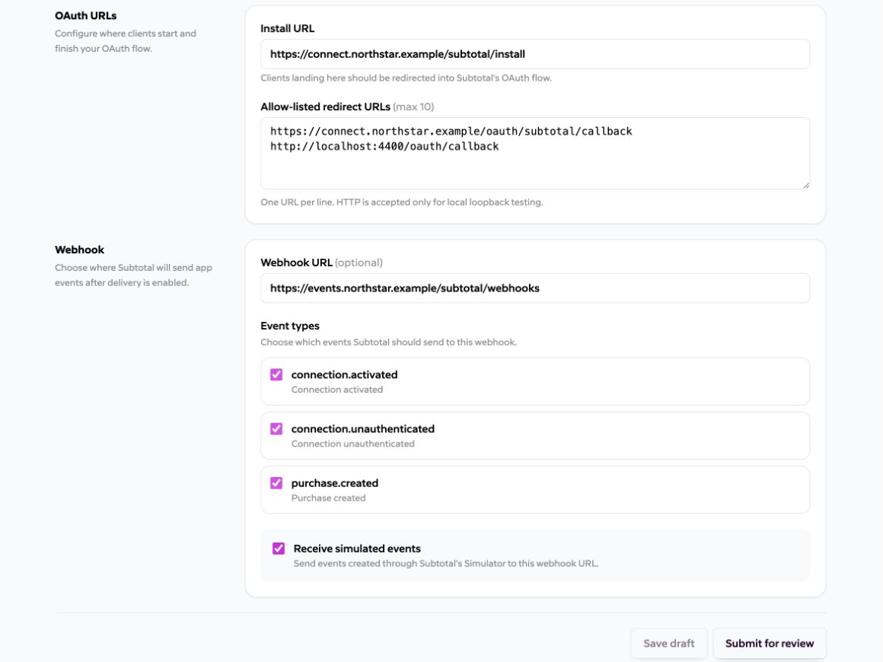Uncheck the purchase.created event checkbox
The height and width of the screenshot is (662, 883).
276,483
